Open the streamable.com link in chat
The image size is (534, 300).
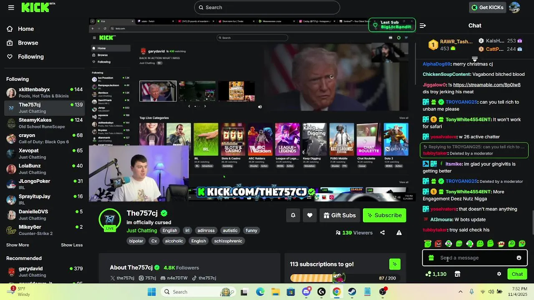487,85
